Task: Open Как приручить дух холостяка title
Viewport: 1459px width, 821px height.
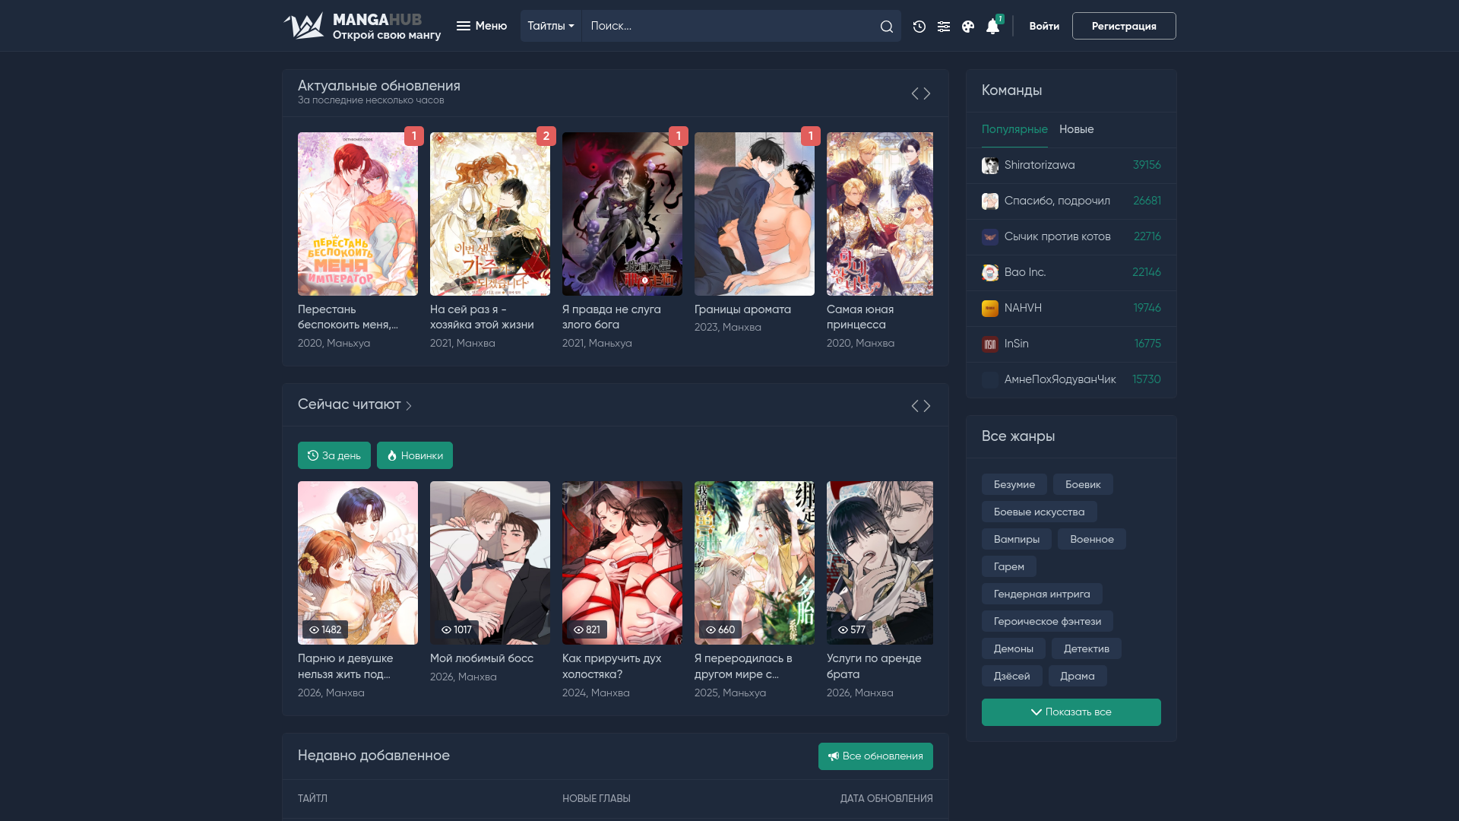Action: pos(612,666)
